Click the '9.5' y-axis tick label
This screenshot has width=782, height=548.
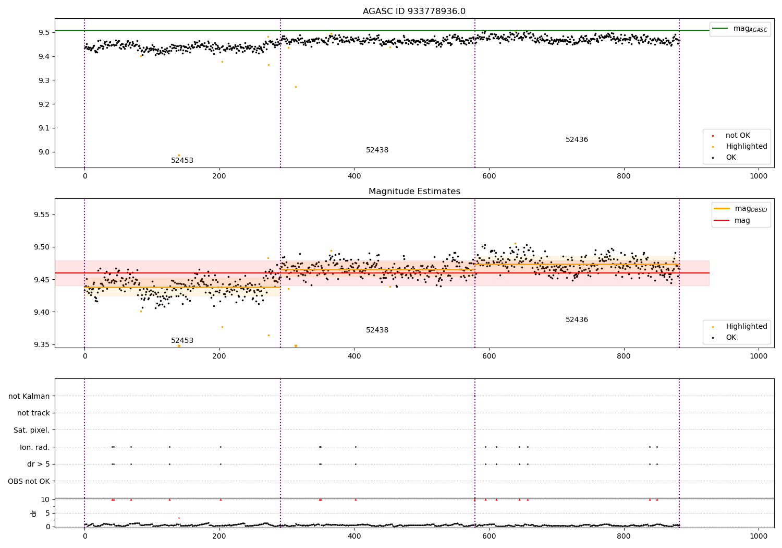click(44, 32)
